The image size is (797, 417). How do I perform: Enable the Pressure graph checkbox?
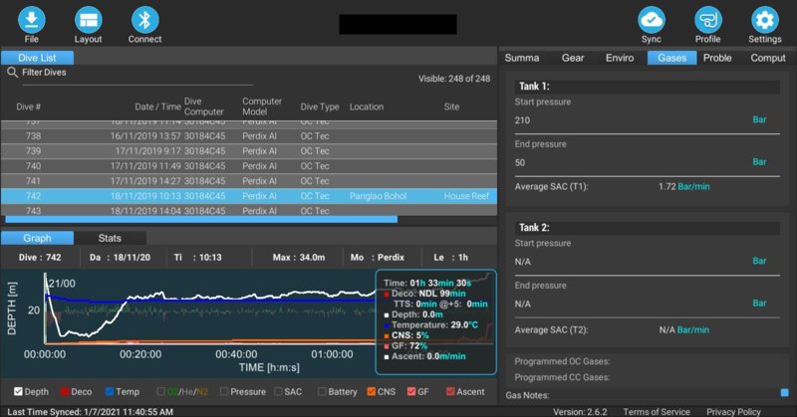coord(225,392)
